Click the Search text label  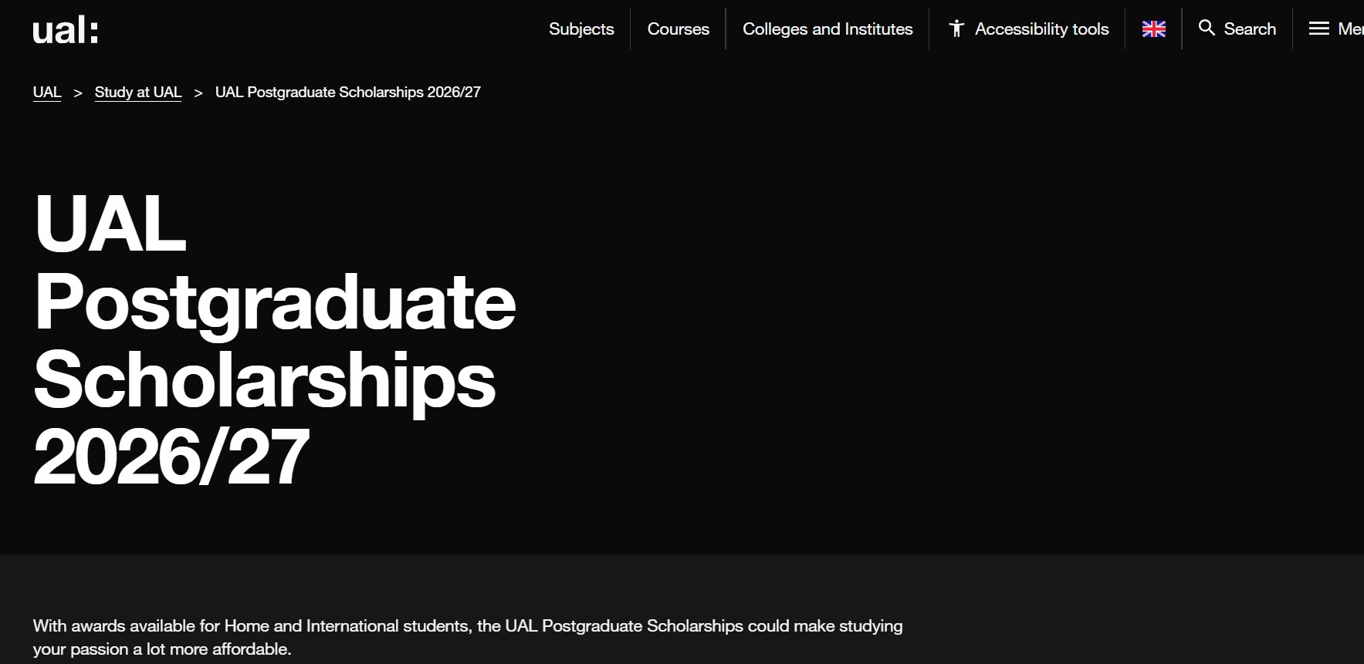(1250, 29)
